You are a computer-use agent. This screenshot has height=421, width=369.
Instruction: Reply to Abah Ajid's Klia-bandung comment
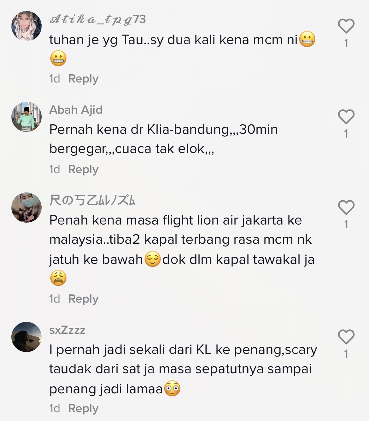(x=83, y=169)
